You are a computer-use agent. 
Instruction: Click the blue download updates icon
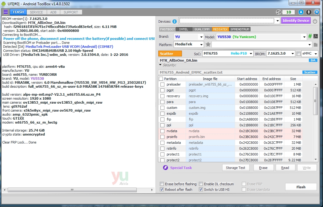301,12
